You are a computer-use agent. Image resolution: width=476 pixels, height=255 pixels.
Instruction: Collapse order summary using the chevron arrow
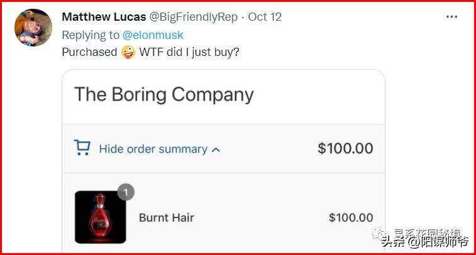(216, 149)
